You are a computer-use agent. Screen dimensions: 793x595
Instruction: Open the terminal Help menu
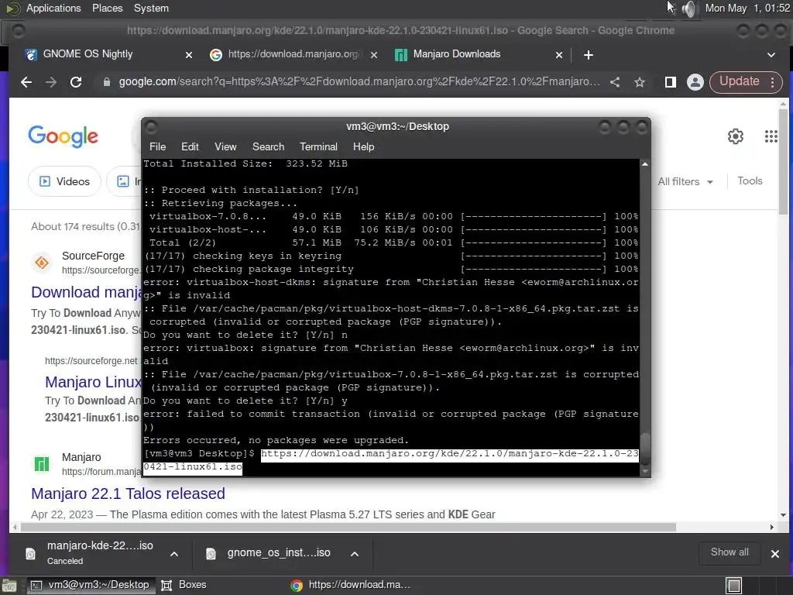click(363, 146)
